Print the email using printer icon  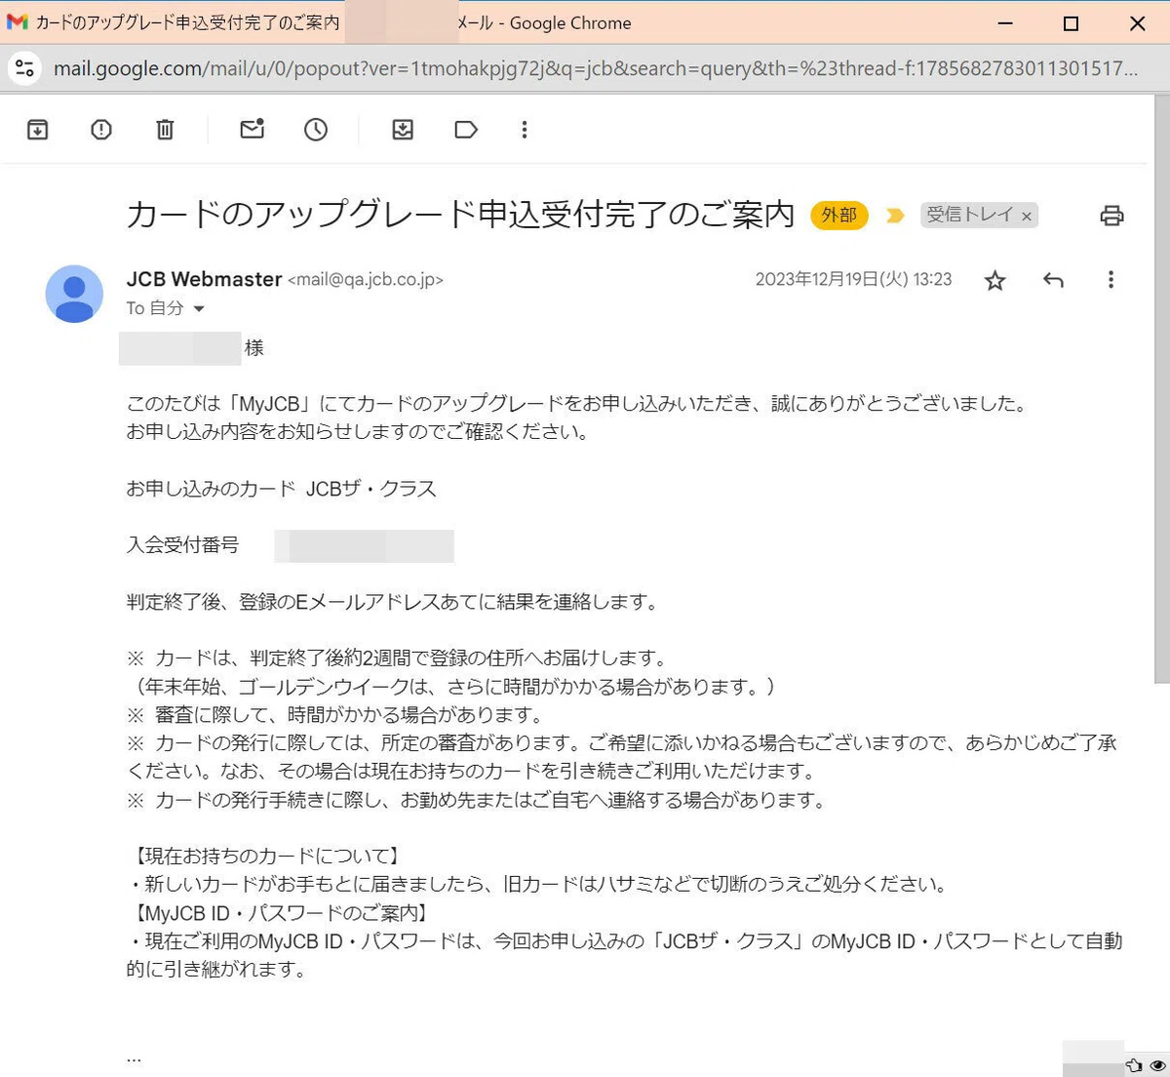[x=1111, y=216]
